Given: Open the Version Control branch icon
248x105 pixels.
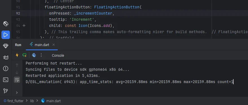Looking at the screenshot, I should 6,91.
